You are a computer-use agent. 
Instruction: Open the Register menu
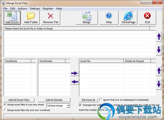click(48, 8)
